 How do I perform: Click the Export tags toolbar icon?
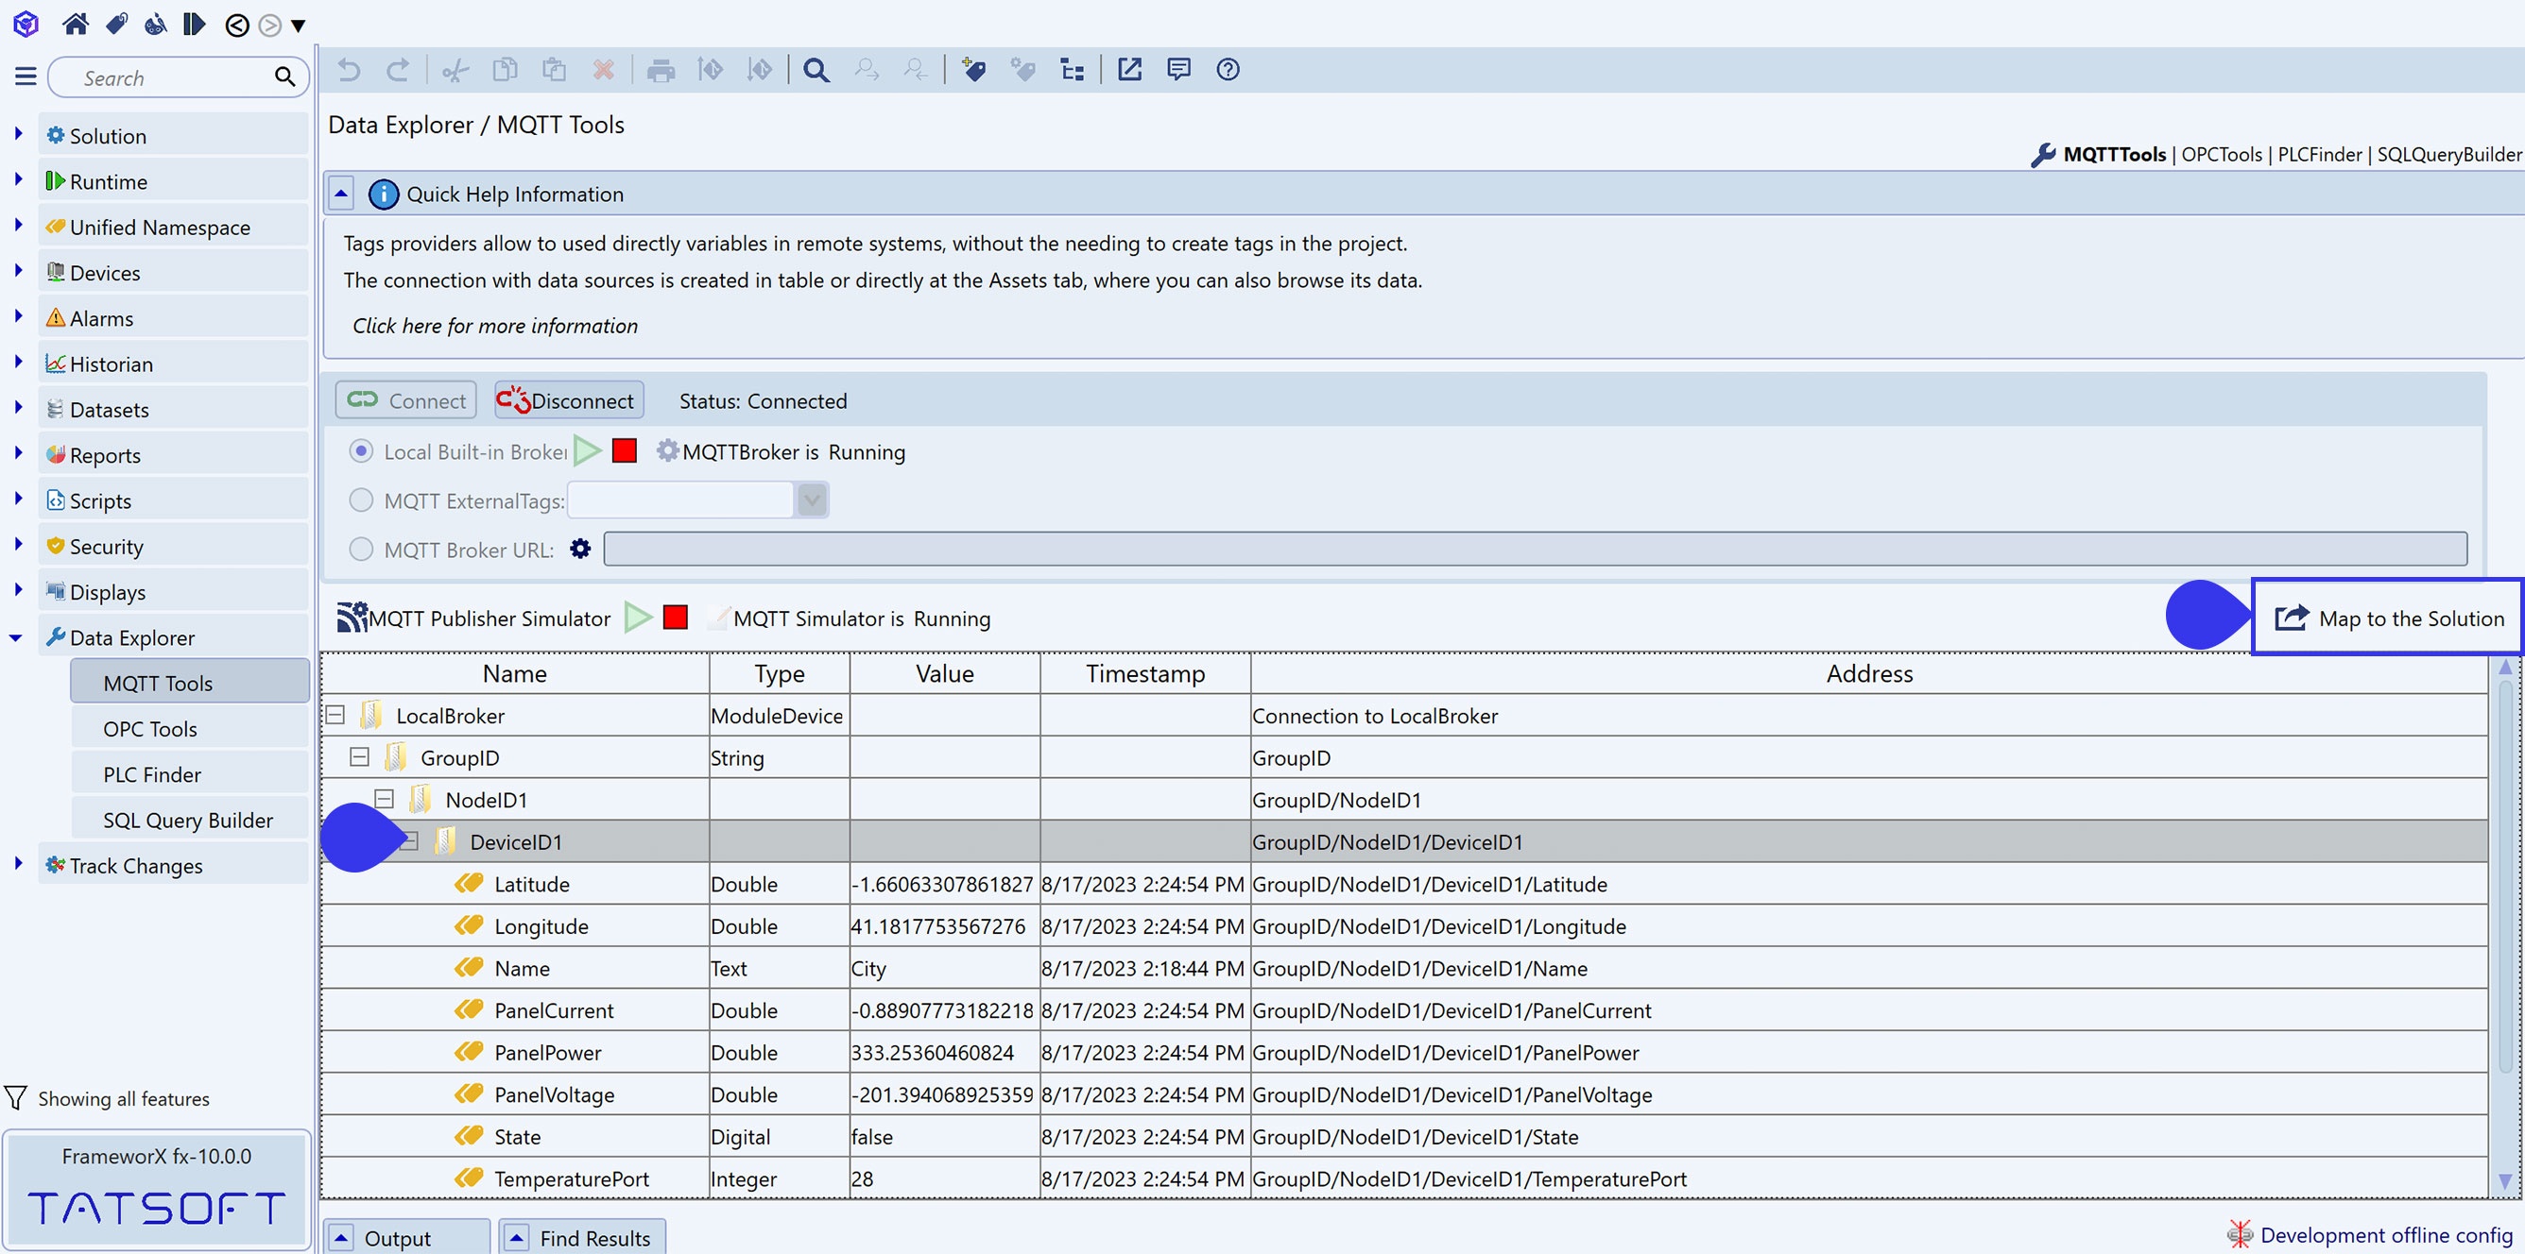(x=760, y=70)
